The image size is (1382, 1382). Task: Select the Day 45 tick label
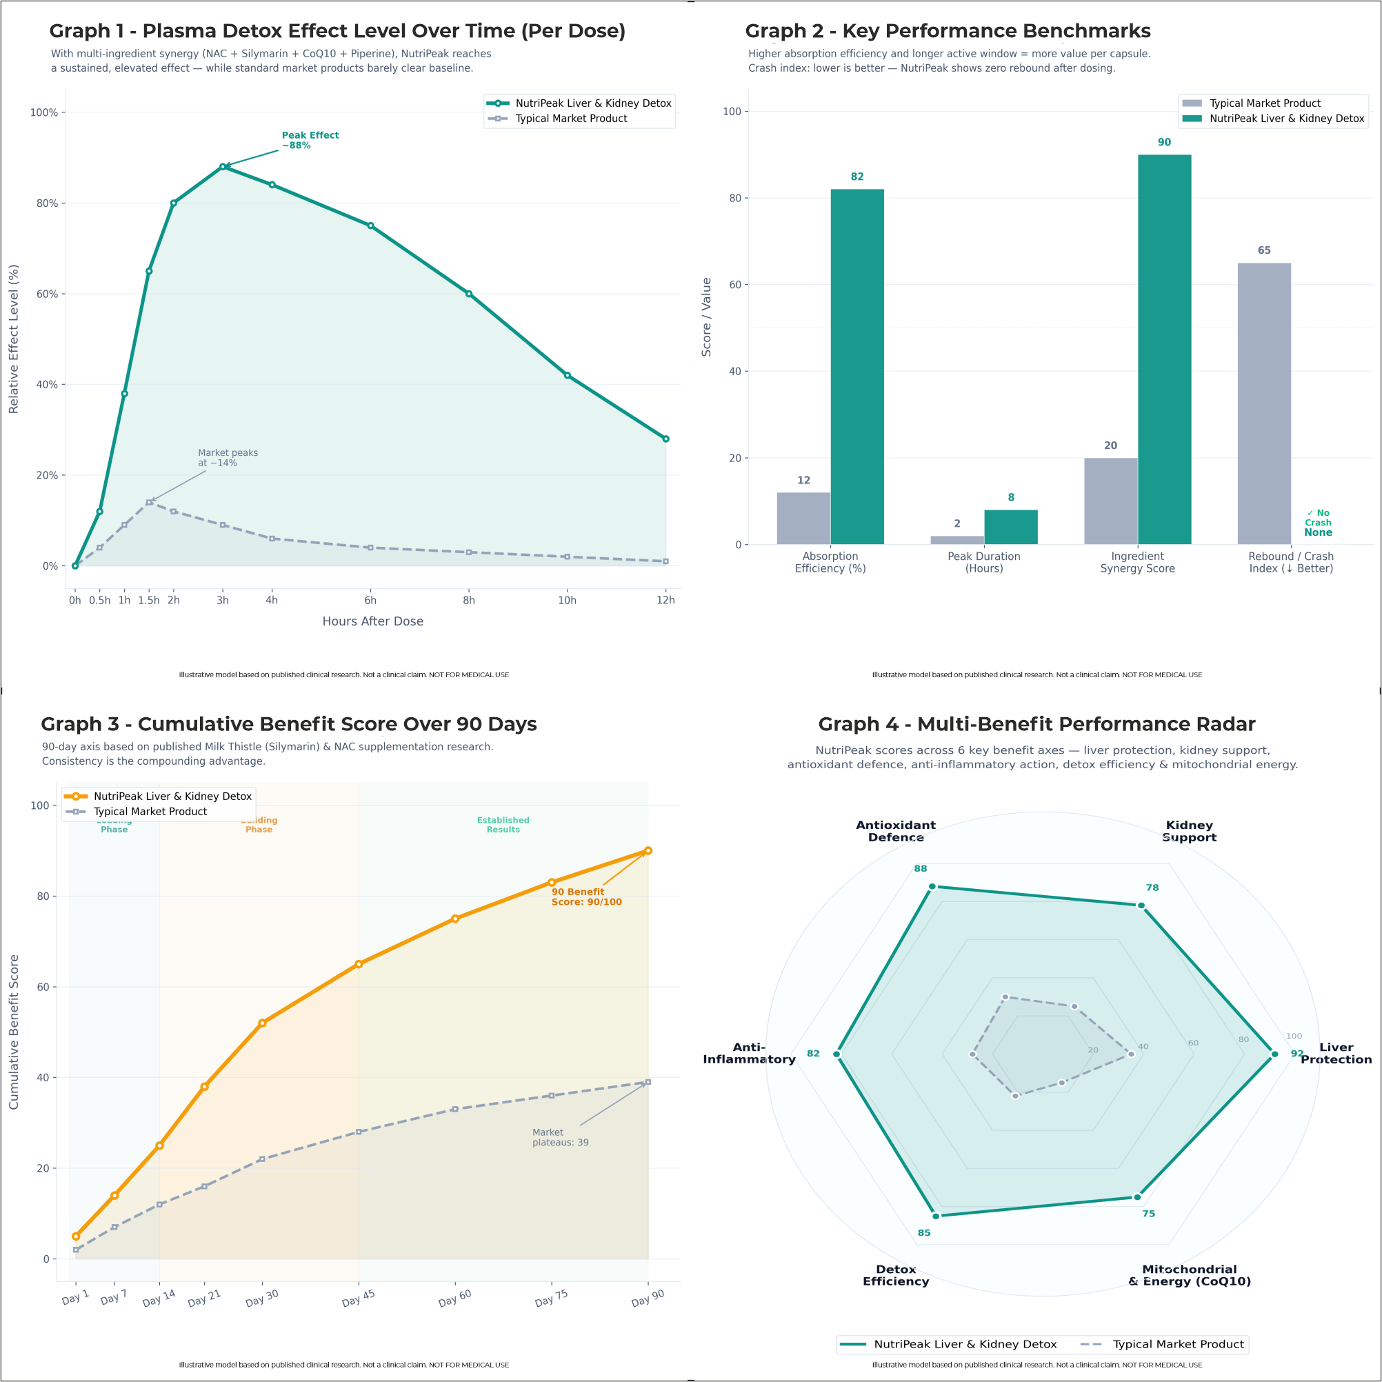358,1297
